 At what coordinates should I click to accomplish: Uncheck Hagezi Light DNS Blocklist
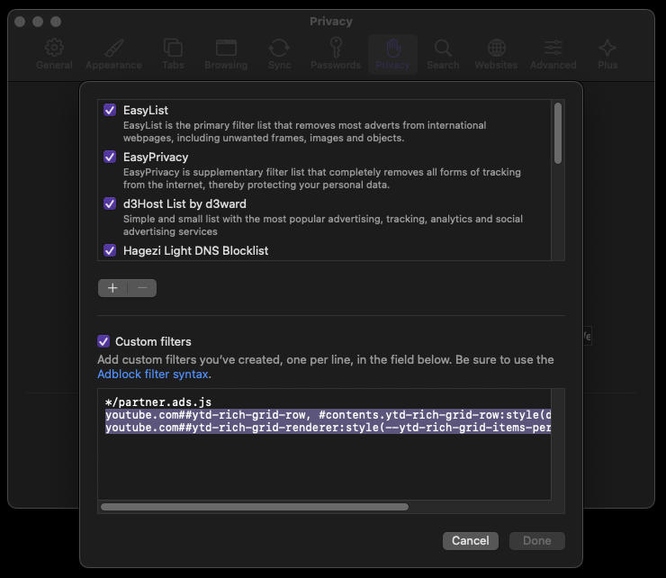click(x=110, y=250)
